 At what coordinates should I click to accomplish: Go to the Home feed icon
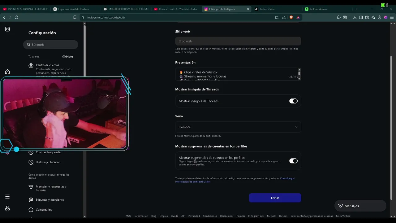coord(7,72)
